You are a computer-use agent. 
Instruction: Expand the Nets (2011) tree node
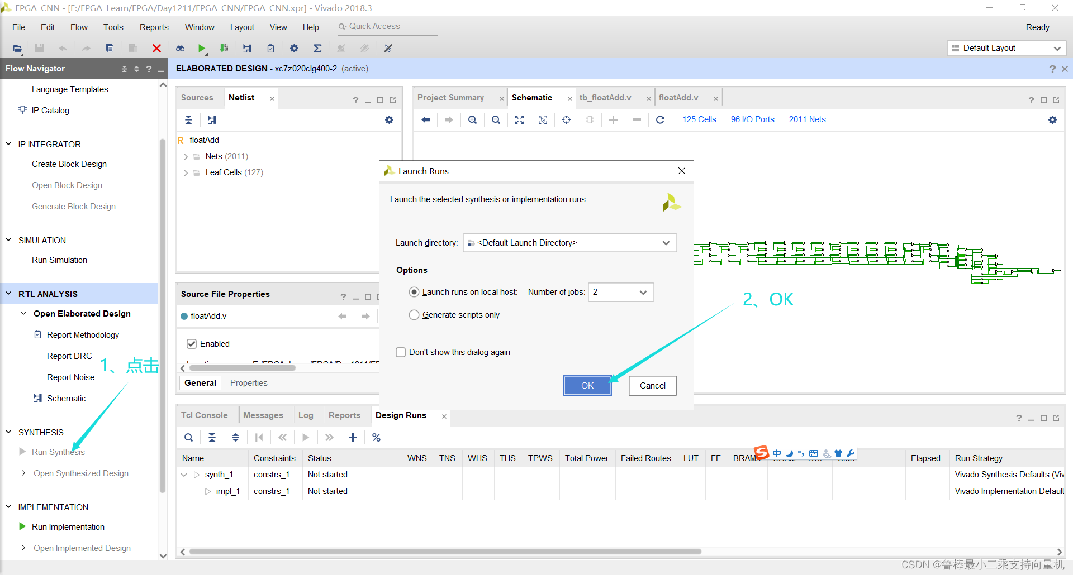[x=186, y=157]
